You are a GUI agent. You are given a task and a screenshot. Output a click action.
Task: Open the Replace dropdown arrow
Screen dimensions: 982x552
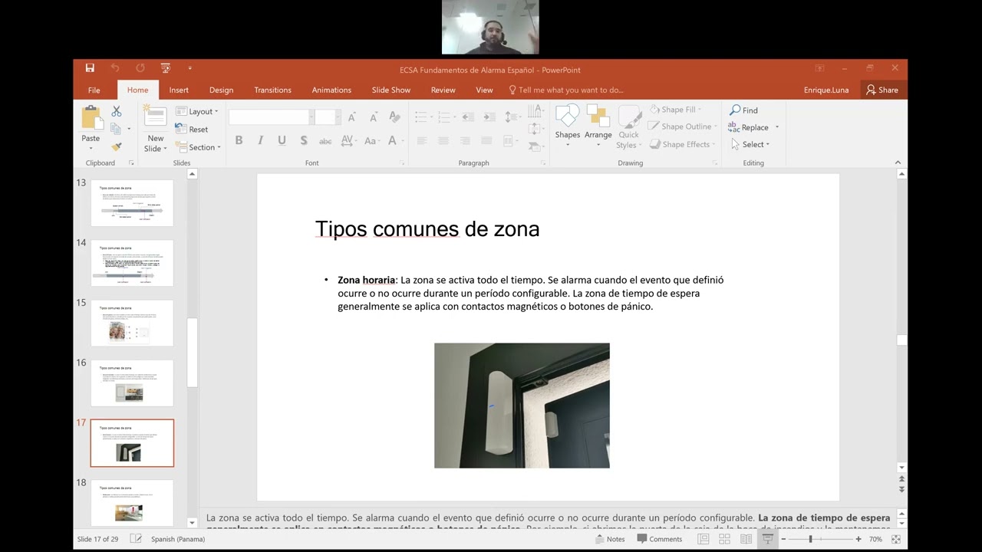pyautogui.click(x=776, y=127)
